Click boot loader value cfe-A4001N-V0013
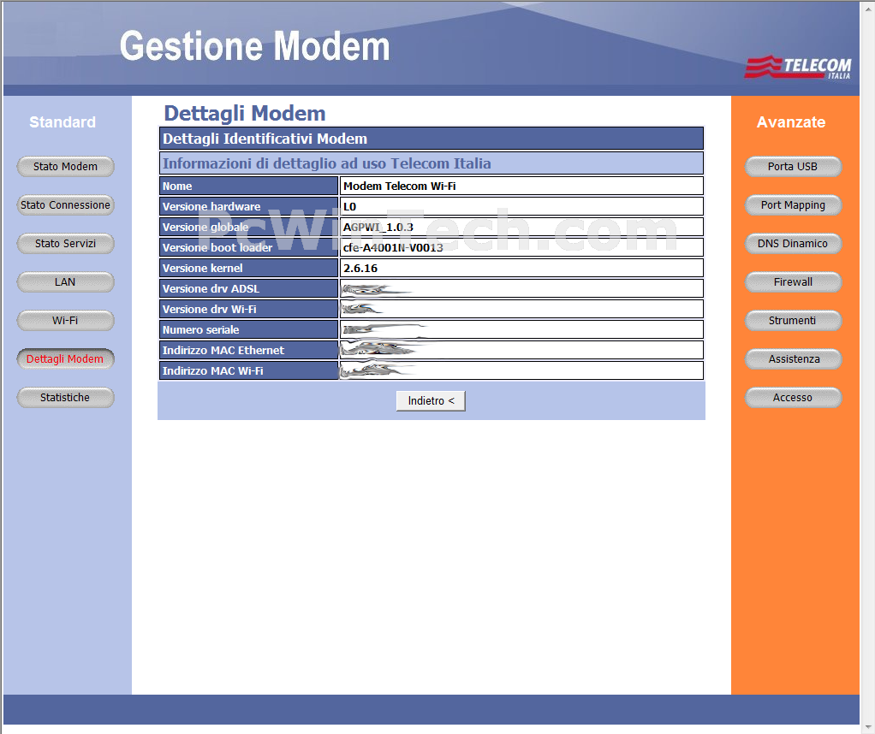 (394, 247)
